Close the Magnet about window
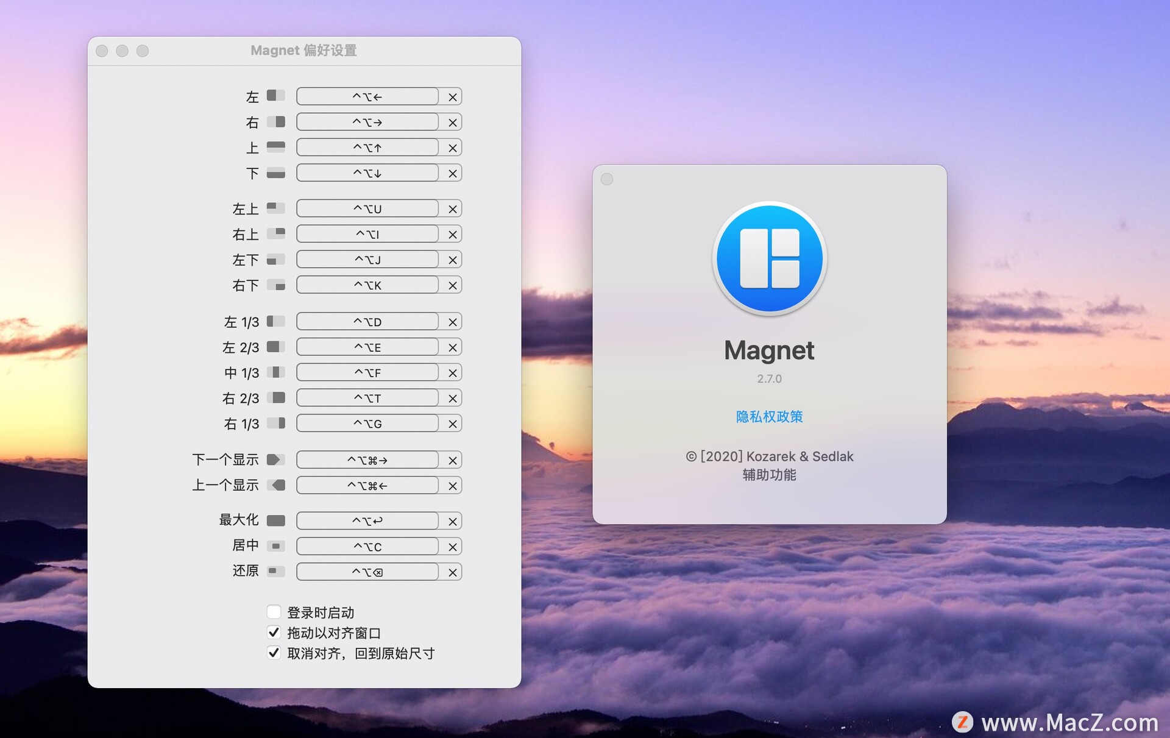Image resolution: width=1170 pixels, height=738 pixels. 606,179
